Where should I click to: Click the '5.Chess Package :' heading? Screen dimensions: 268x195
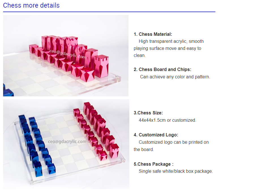(x=153, y=164)
